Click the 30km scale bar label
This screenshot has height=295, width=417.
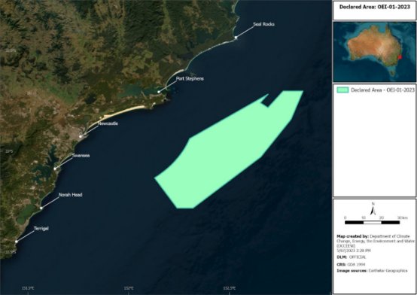[x=403, y=217]
